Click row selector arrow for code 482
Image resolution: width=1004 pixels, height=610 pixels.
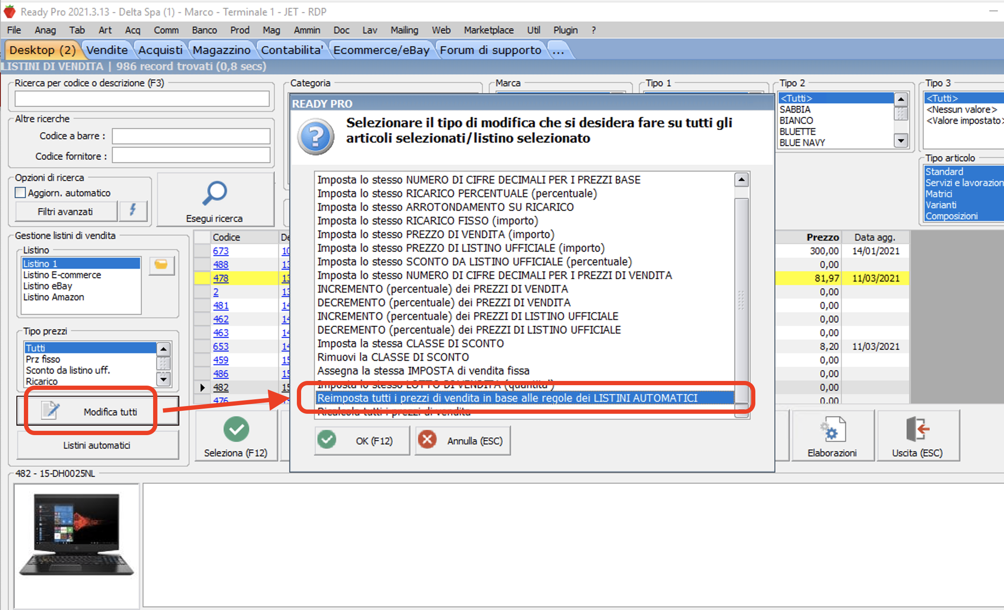203,387
